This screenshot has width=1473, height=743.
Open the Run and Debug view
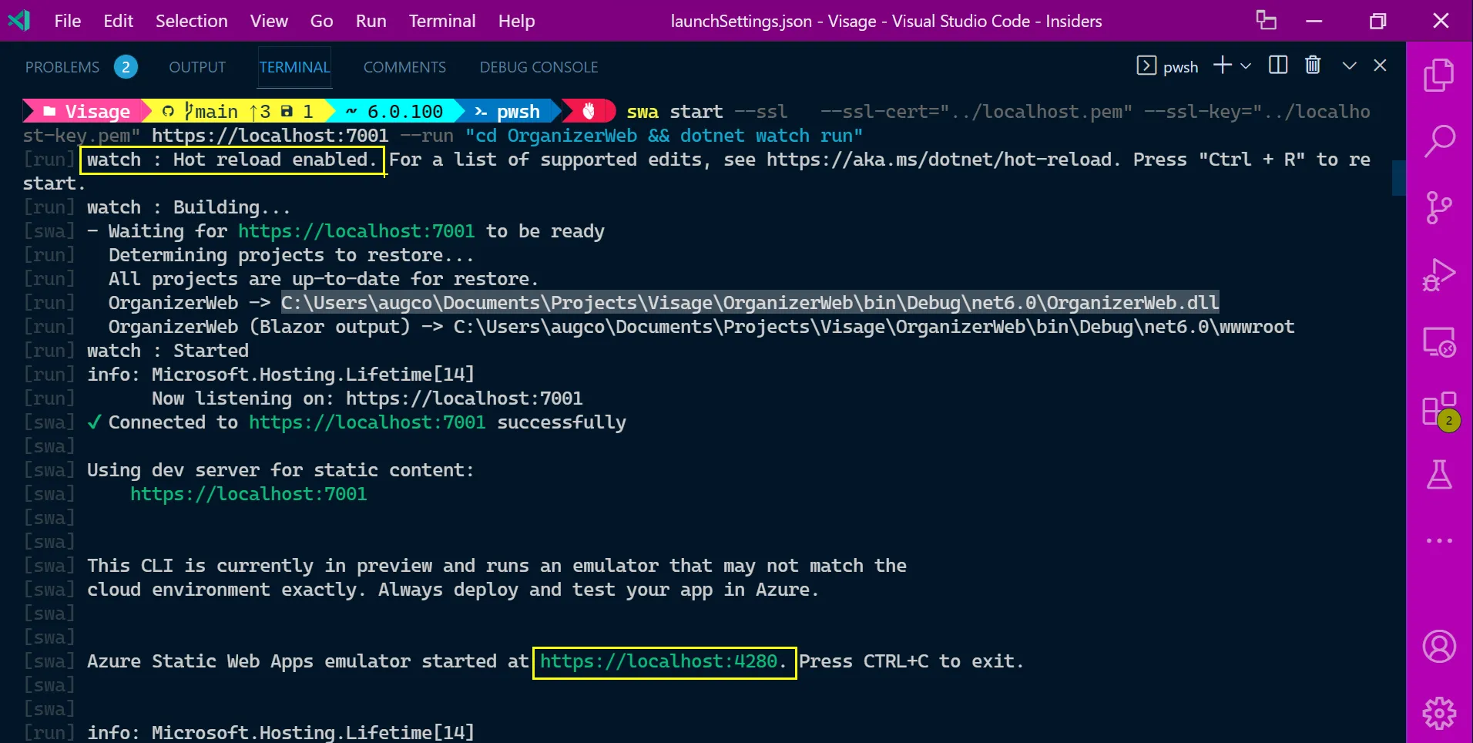tap(1438, 274)
